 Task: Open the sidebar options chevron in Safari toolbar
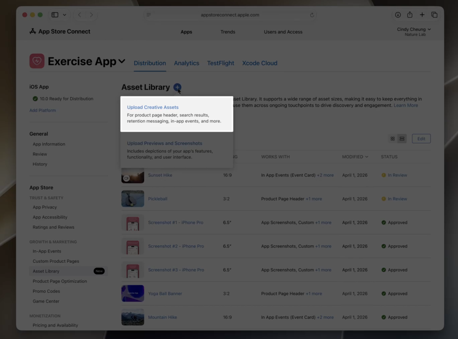pyautogui.click(x=64, y=15)
